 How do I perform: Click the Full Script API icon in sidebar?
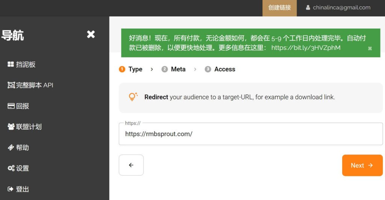point(11,85)
